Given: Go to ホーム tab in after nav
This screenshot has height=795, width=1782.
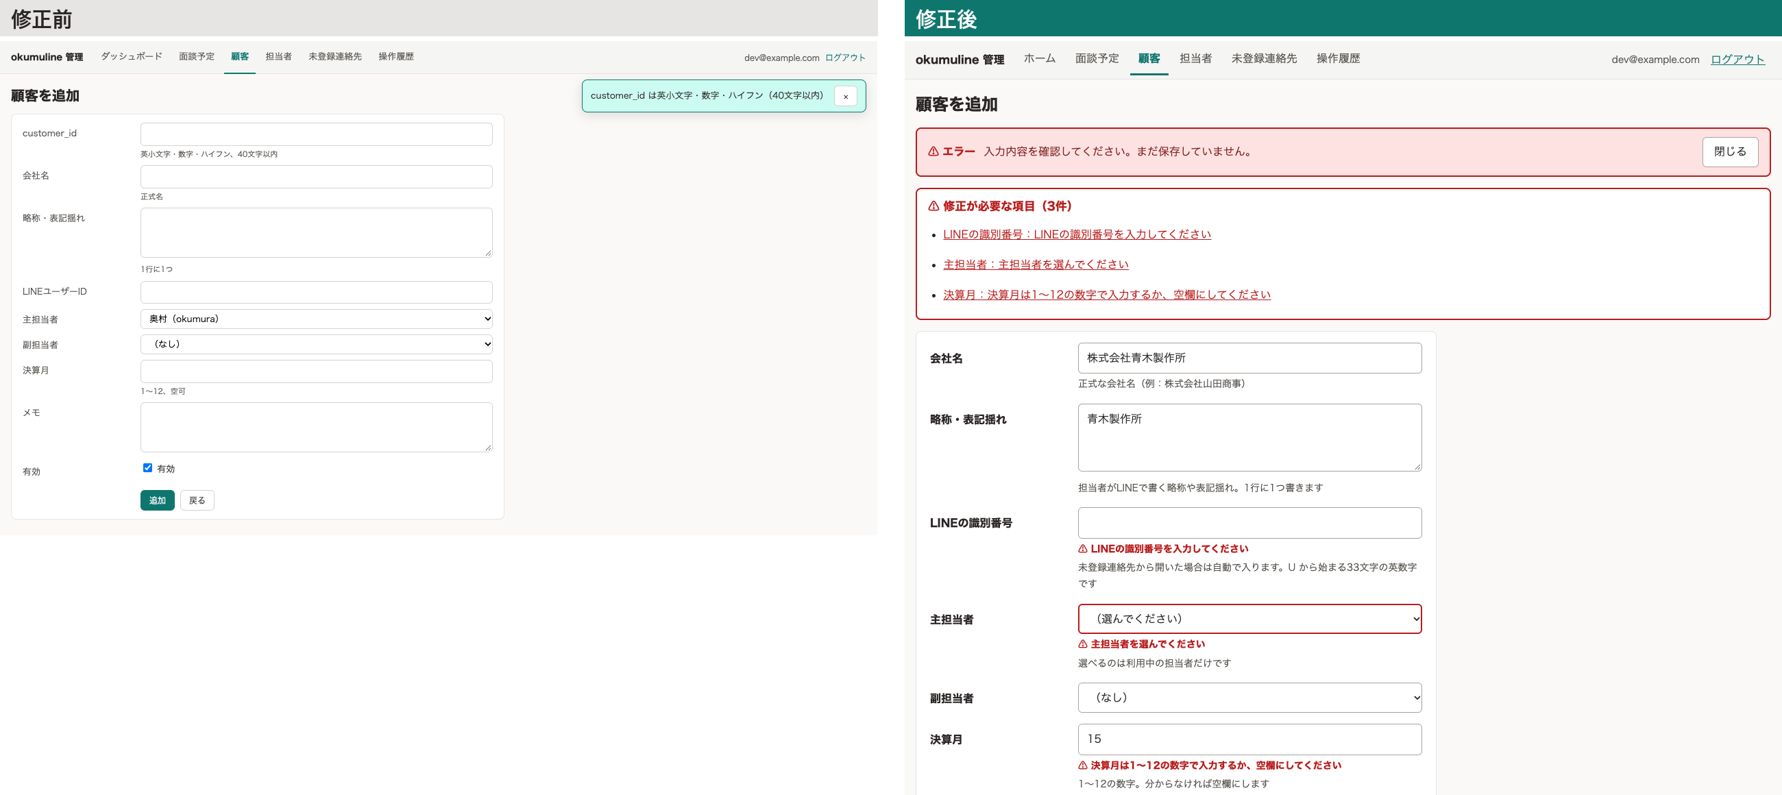Looking at the screenshot, I should click(1039, 59).
